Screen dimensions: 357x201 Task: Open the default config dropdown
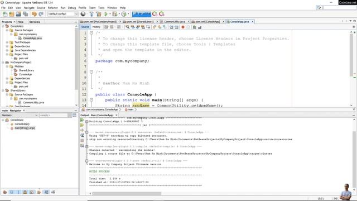coord(63,14)
